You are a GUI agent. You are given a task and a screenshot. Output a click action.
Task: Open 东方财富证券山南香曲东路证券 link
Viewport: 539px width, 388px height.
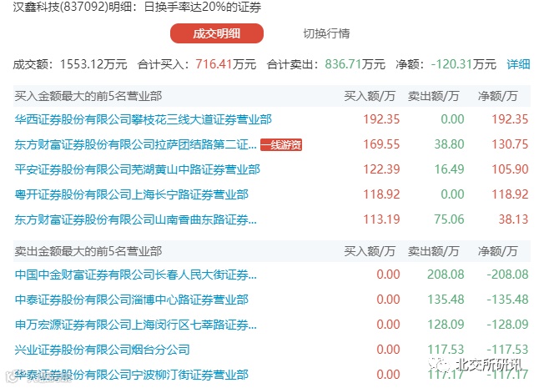coord(135,219)
